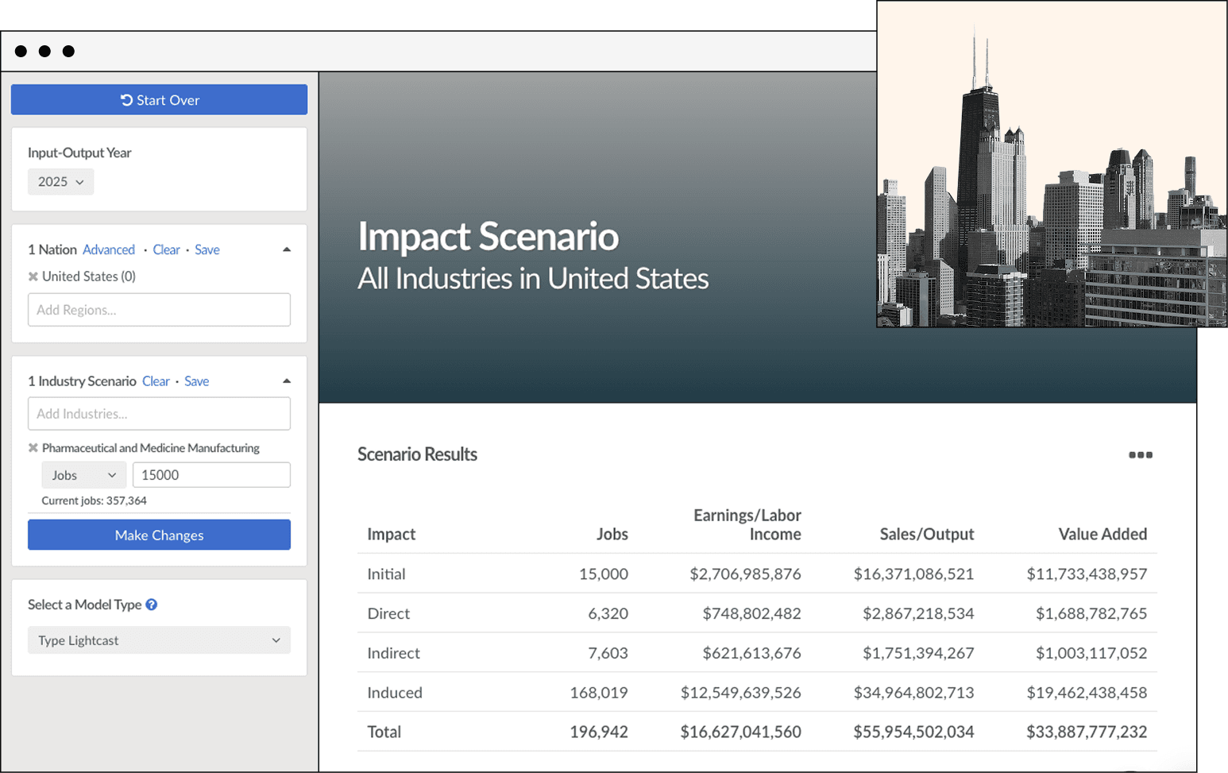Open the Scenario Results three-dot options menu
The image size is (1228, 773).
tap(1141, 455)
